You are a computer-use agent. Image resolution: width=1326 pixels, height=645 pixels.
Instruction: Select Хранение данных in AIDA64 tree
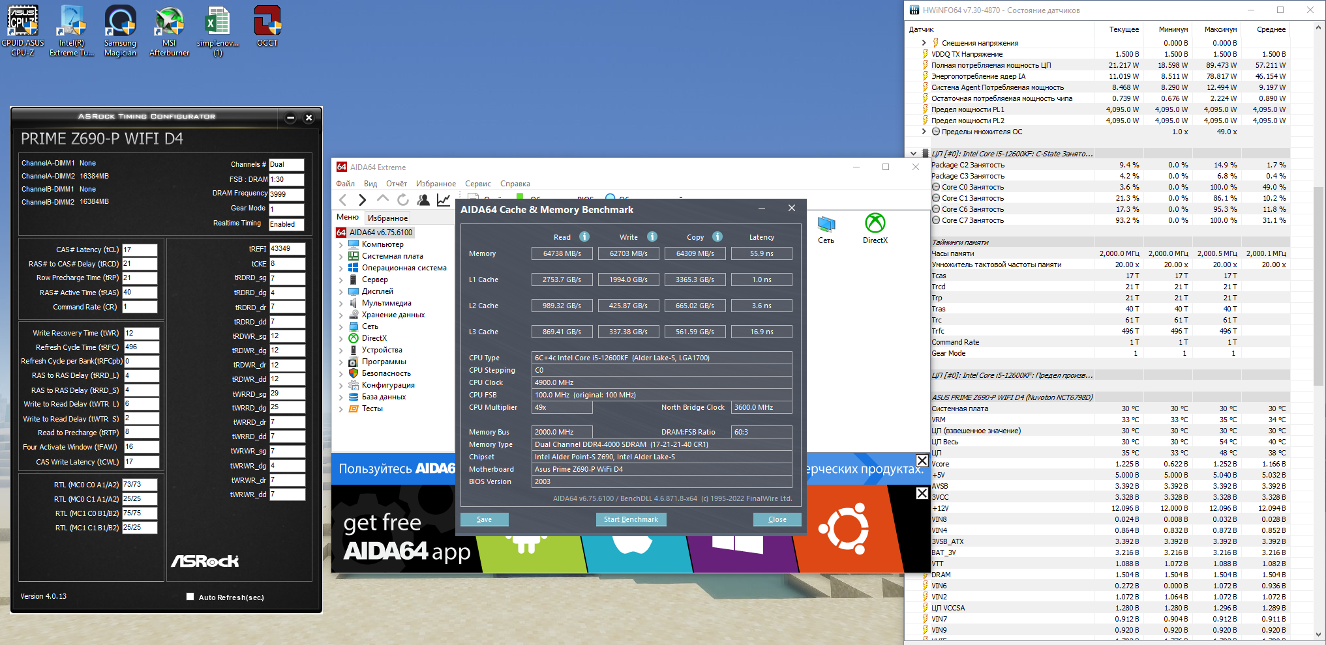coord(393,315)
